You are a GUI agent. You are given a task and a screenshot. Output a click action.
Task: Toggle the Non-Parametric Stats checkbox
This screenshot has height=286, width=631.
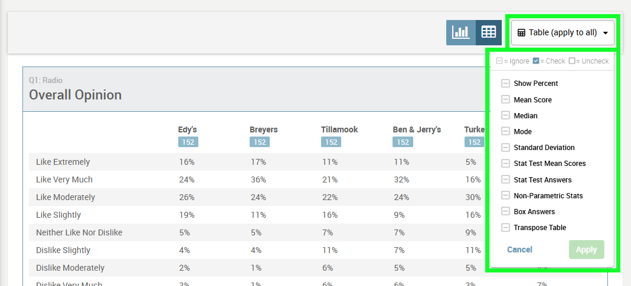[x=505, y=195]
